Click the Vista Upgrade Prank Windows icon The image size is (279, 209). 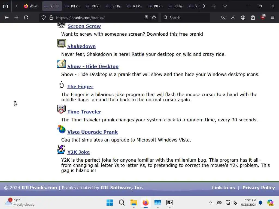tap(62, 129)
